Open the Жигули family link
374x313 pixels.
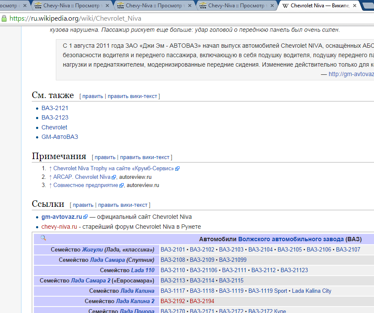(x=92, y=250)
